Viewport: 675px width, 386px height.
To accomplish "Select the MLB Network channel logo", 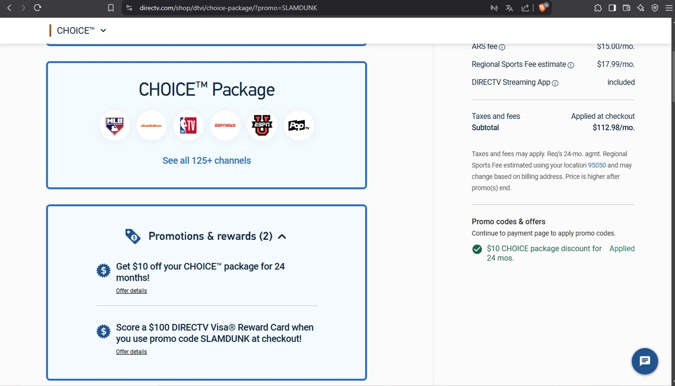I will tap(114, 126).
